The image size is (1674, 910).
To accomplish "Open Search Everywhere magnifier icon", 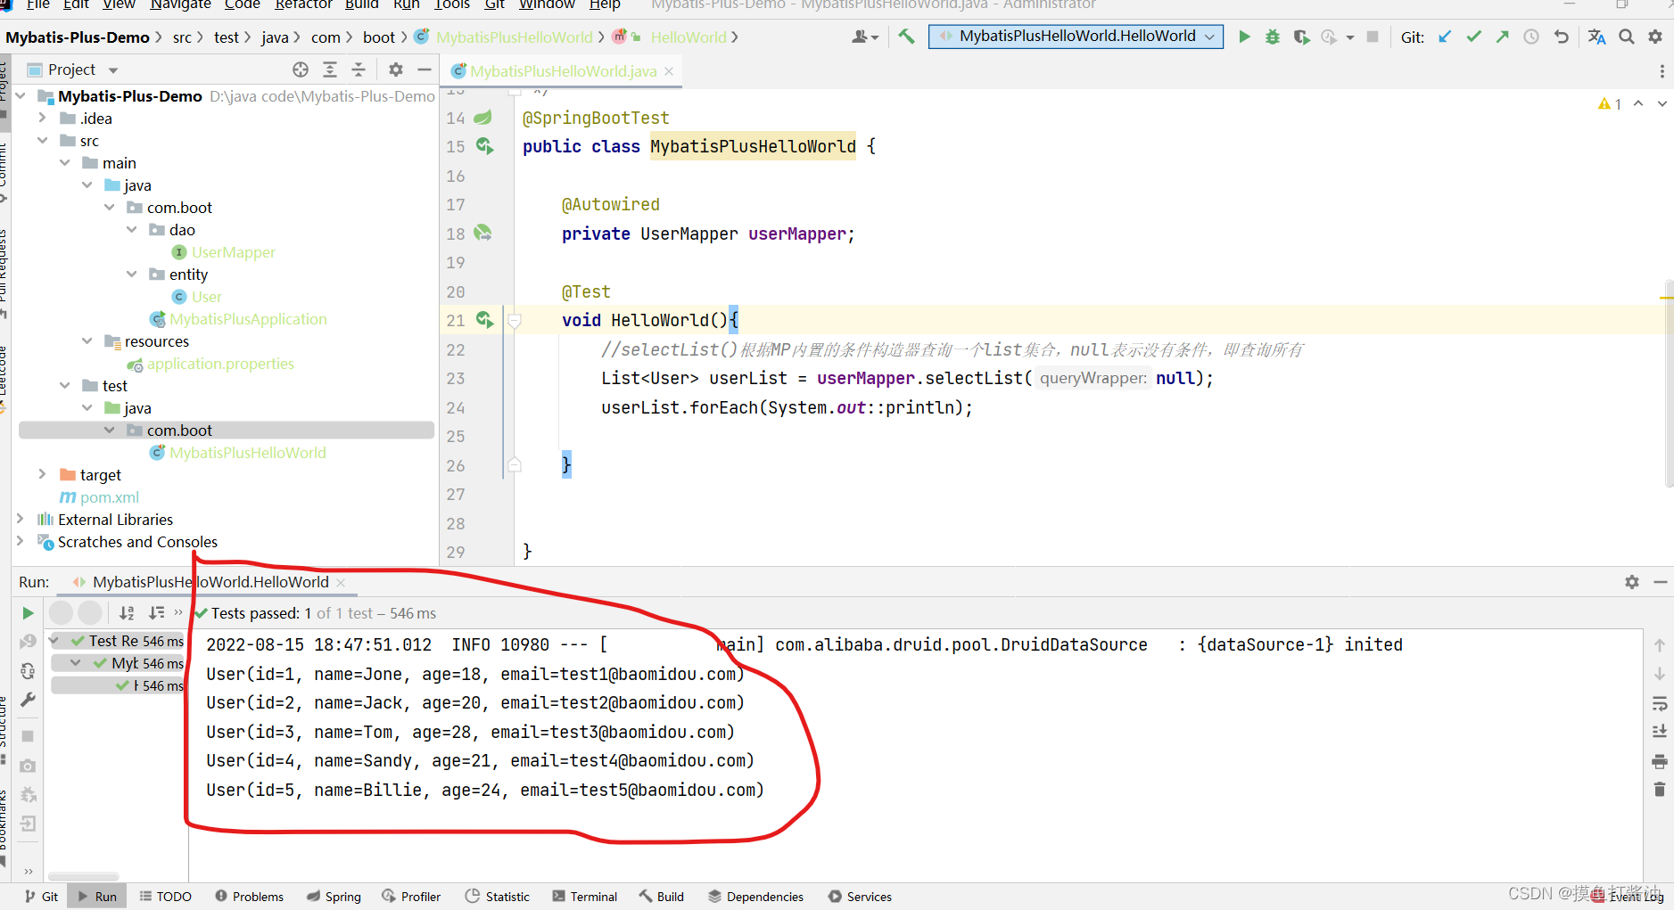I will [1627, 37].
